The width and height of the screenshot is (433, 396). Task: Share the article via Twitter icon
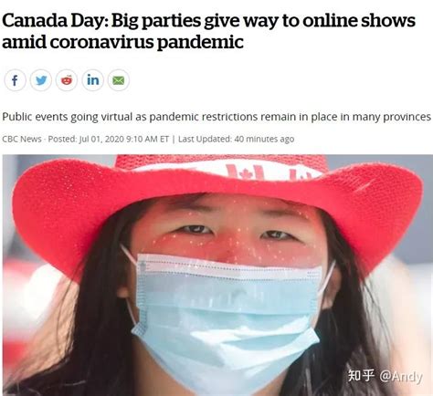coord(41,80)
